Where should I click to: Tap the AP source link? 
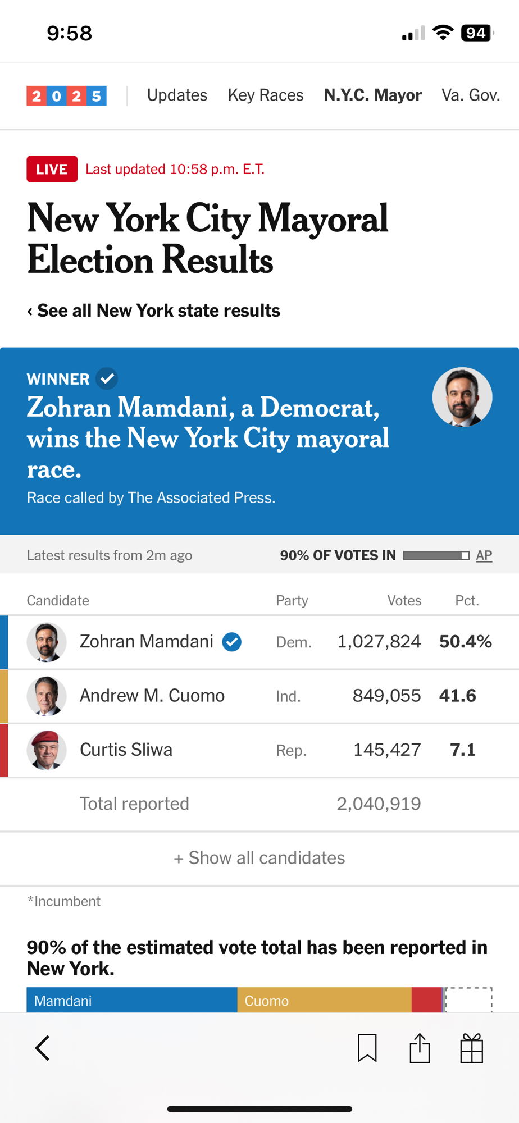pos(484,555)
